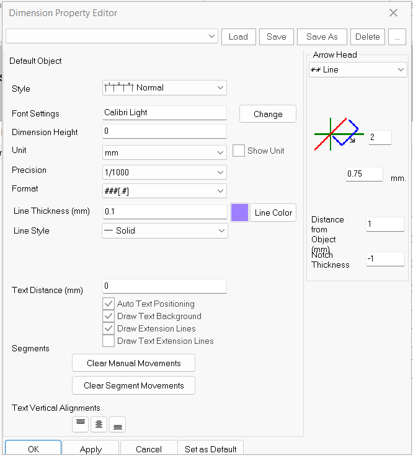
Task: Expand the Unit dropdown set to mm
Action: [164, 152]
